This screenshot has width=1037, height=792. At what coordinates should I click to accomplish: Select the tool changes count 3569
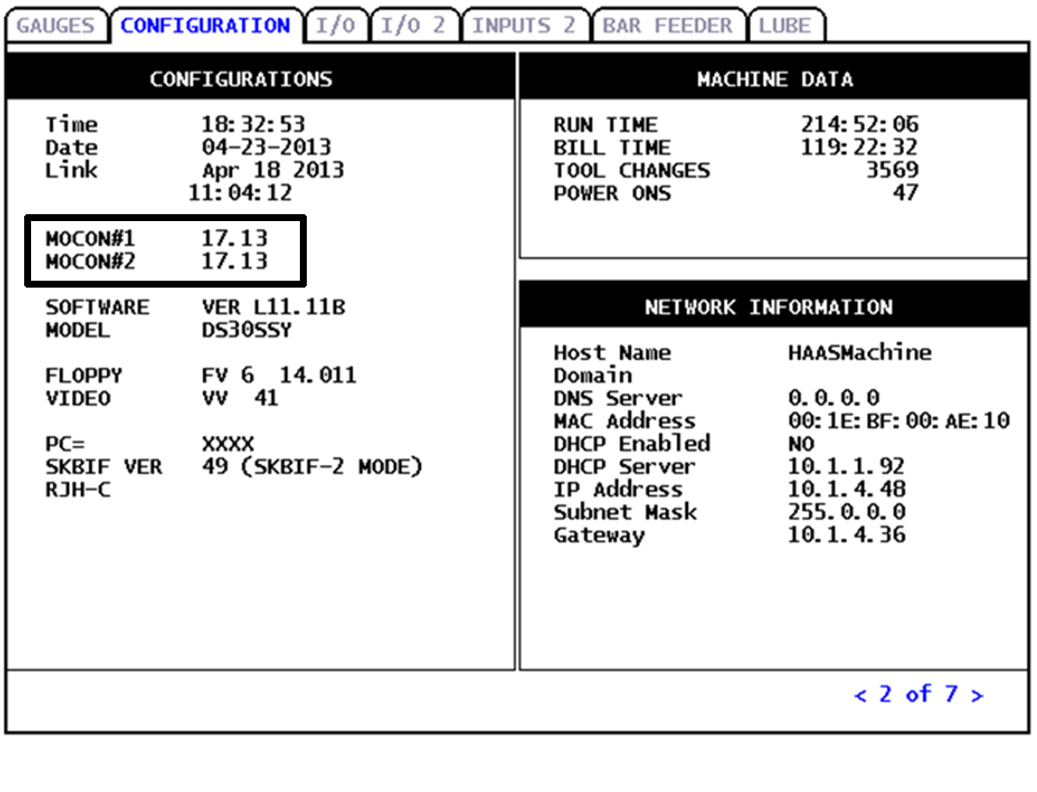(x=893, y=171)
